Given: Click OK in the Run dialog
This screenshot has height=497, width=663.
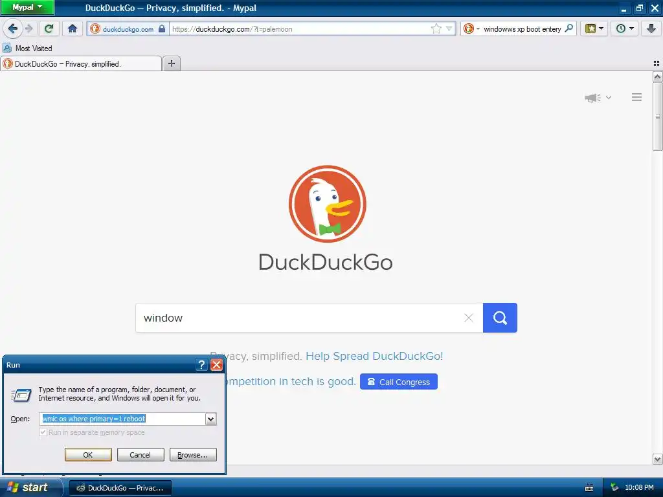Looking at the screenshot, I should (x=88, y=455).
